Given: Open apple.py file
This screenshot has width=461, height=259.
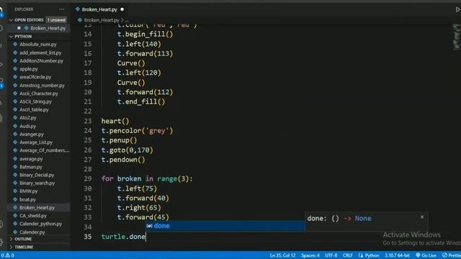Looking at the screenshot, I should 29,69.
